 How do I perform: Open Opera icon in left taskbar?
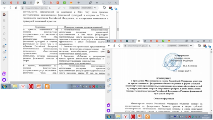31,86
